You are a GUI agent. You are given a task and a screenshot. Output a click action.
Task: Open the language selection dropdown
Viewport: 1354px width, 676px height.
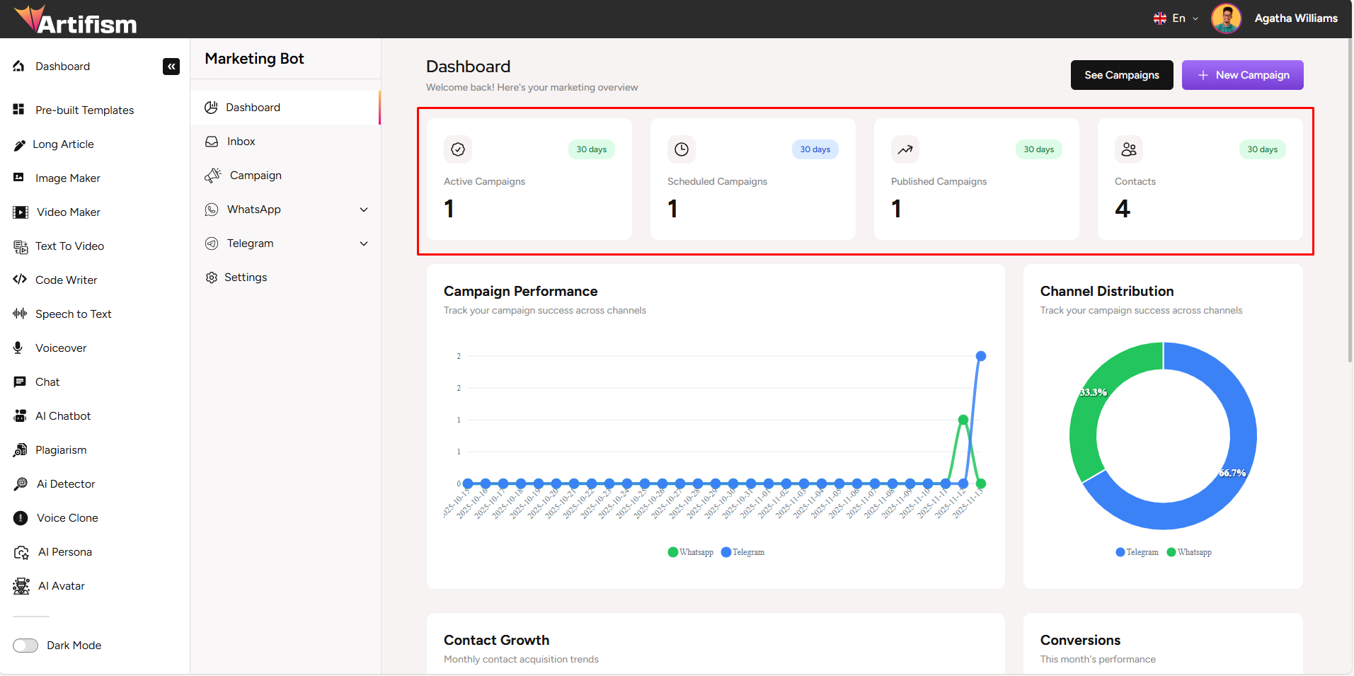(x=1175, y=18)
